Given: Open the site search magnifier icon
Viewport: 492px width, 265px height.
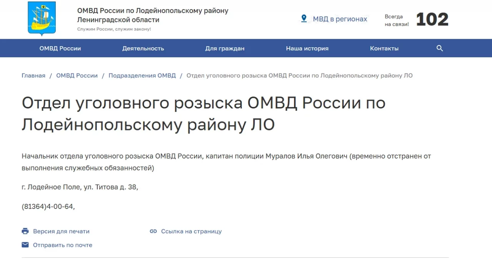Looking at the screenshot, I should click(x=440, y=48).
